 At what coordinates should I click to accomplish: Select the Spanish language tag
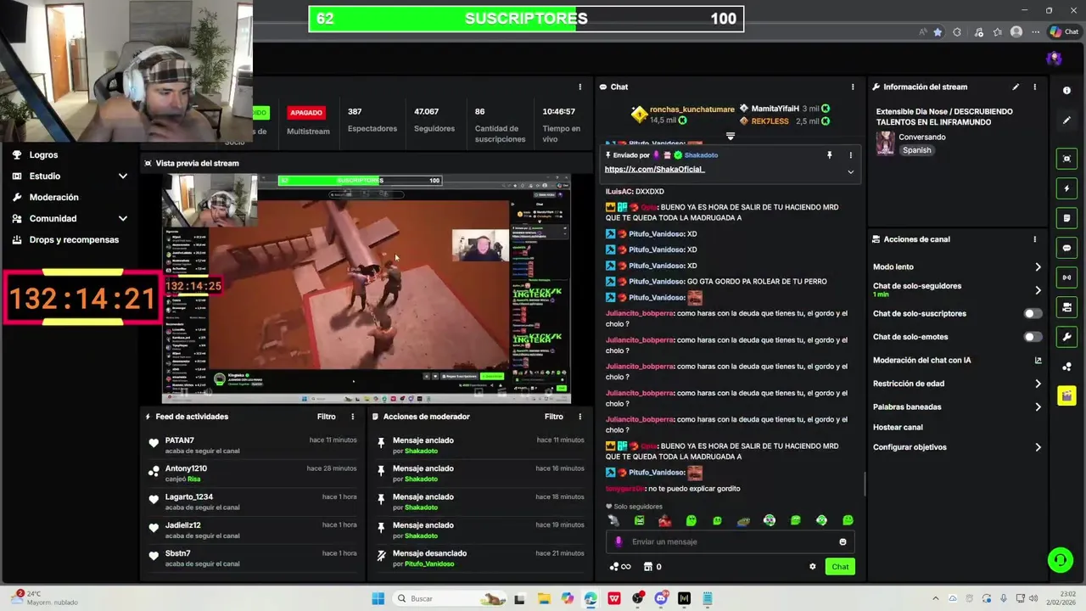pos(916,150)
